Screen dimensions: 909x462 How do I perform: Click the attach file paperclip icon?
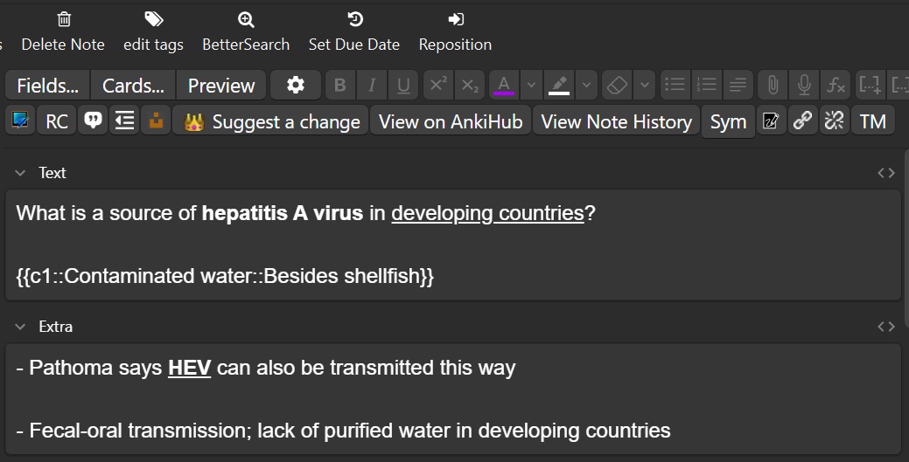[x=773, y=85]
